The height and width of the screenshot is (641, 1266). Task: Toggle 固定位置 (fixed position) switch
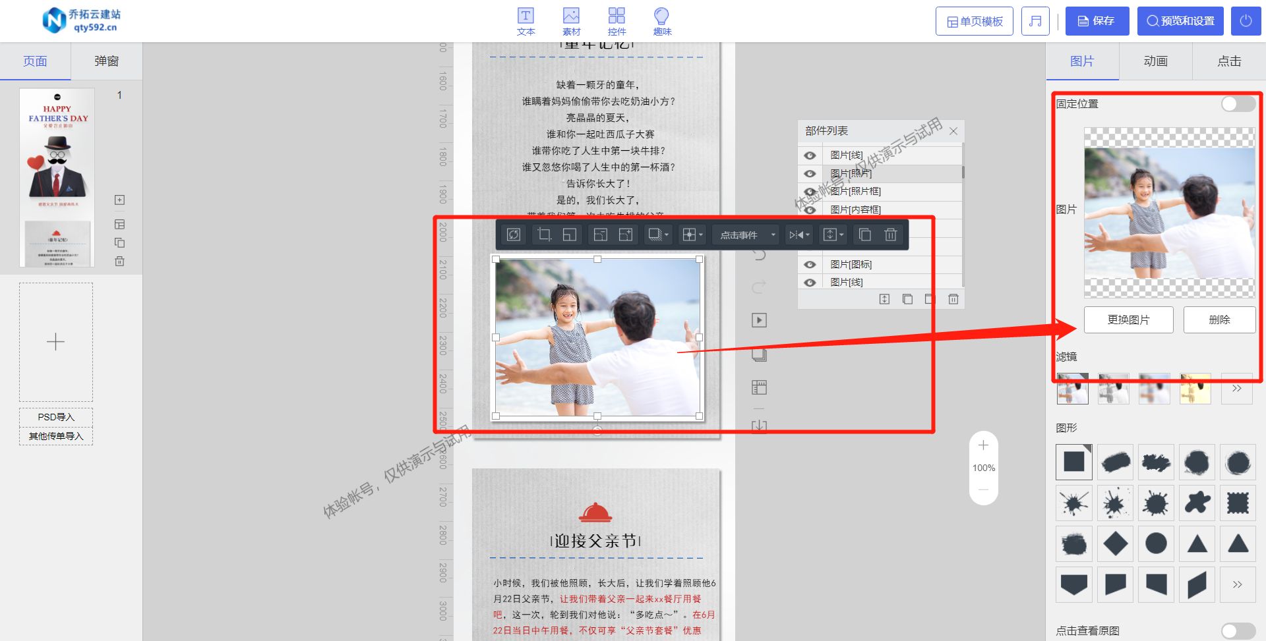[1237, 103]
